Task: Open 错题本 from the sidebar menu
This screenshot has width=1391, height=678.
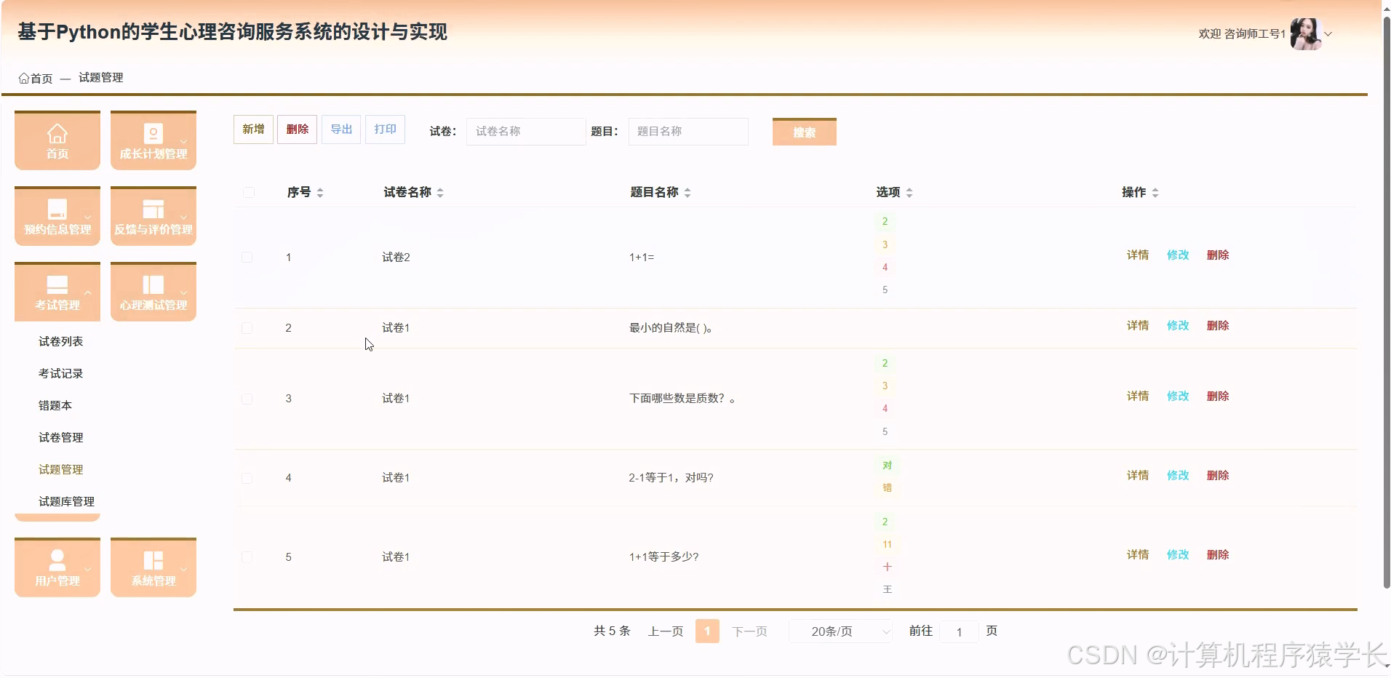Action: click(55, 405)
